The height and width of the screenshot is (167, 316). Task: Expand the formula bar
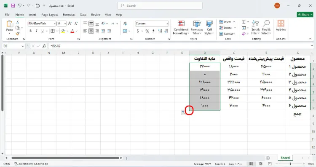pyautogui.click(x=312, y=46)
